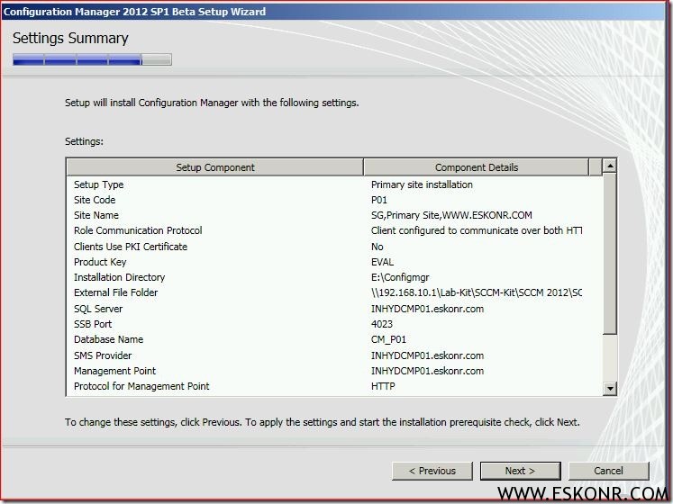Select Protocol for Management Point row label

tap(141, 386)
